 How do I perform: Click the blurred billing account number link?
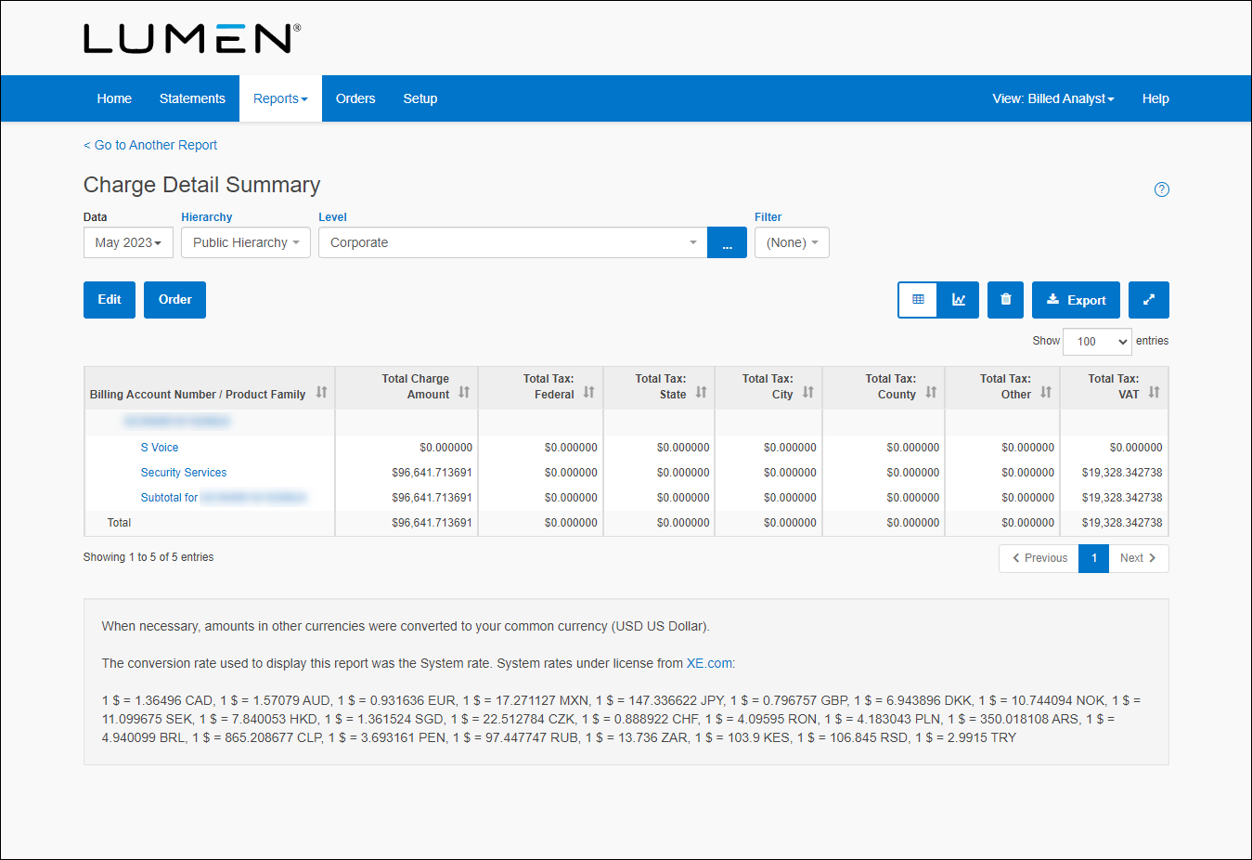[x=176, y=422]
